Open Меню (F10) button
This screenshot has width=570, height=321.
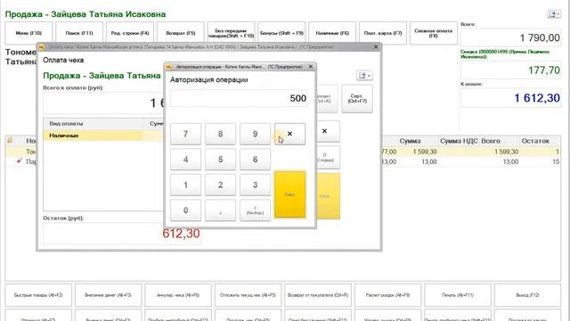click(x=28, y=33)
